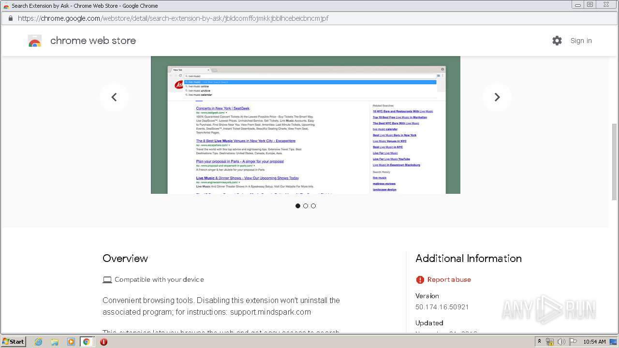Click the Compatible with your device text

(x=159, y=279)
